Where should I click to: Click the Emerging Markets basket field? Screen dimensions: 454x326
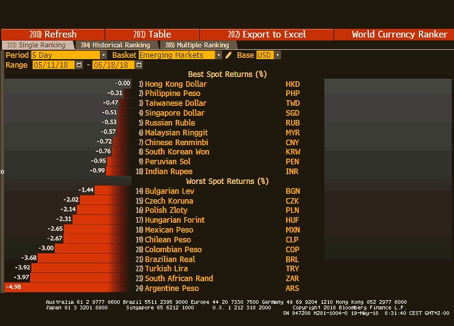click(176, 55)
